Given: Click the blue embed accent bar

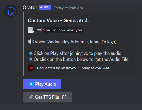Looking at the screenshot, I should click(23, 44).
